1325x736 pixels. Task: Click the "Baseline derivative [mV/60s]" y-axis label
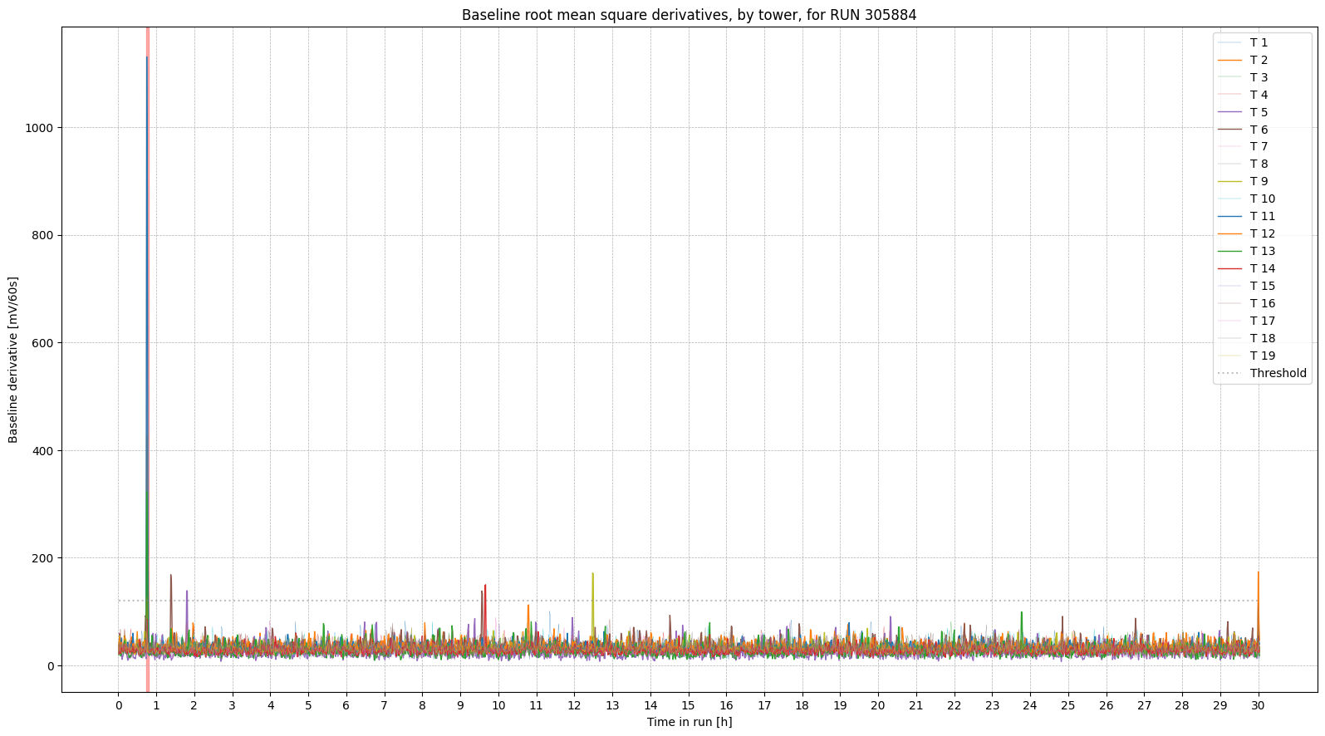point(13,360)
